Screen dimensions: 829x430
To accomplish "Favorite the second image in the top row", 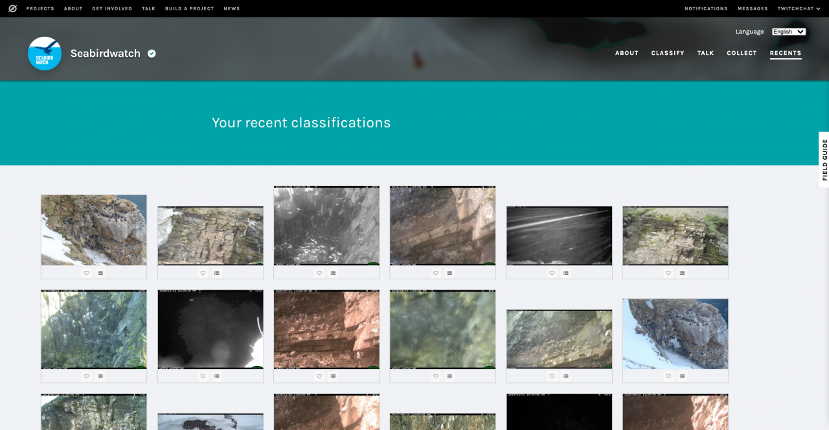I will pos(203,273).
